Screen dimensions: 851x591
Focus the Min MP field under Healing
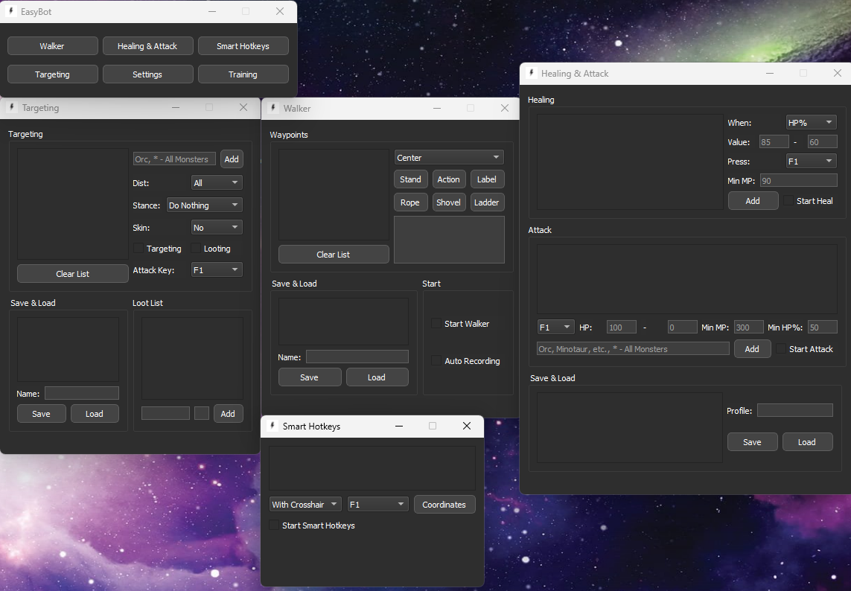(x=798, y=180)
